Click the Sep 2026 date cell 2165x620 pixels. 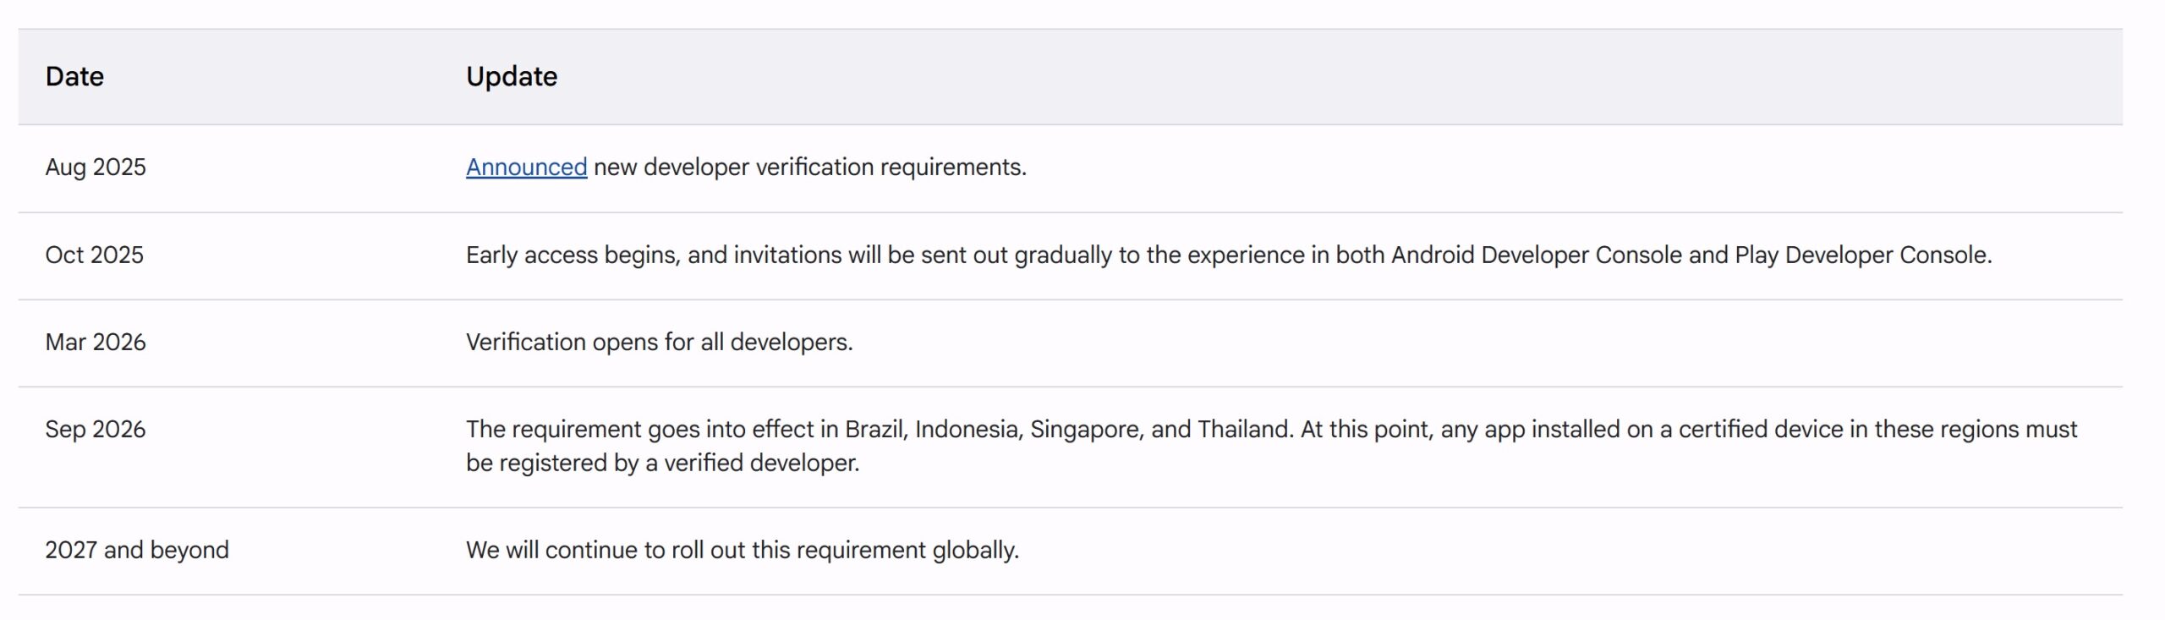96,430
